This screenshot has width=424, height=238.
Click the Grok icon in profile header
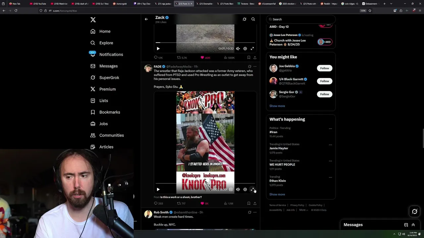[x=244, y=19]
